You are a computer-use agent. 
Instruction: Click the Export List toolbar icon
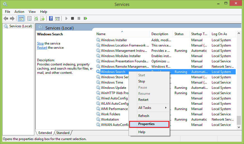42,18
